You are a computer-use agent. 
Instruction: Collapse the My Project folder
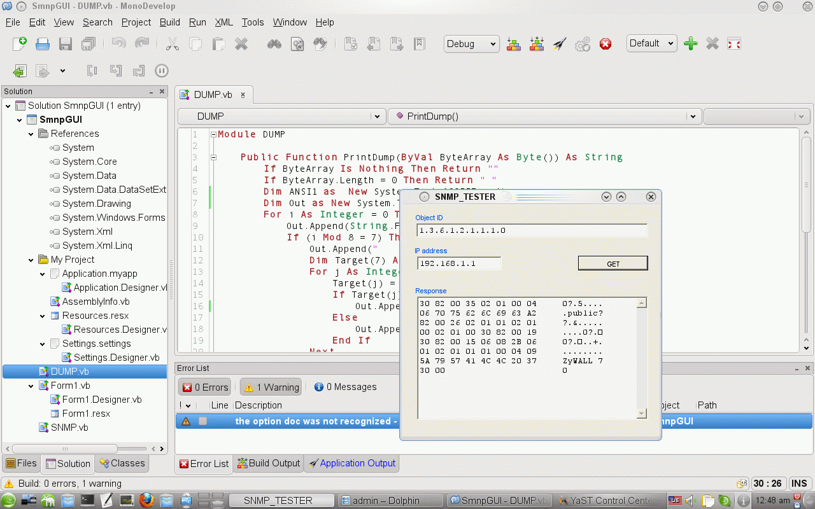[31, 260]
